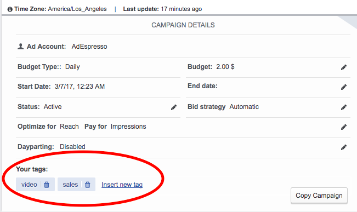Click the 2.00 $ budget value
Image resolution: width=357 pixels, height=212 pixels.
tap(225, 67)
